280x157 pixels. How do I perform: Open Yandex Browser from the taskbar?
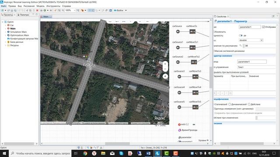click(x=94, y=153)
